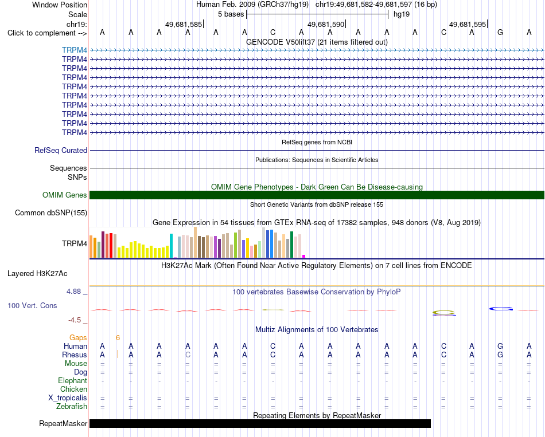
Task: Click the '5 bases' scale text
Action: click(x=231, y=14)
